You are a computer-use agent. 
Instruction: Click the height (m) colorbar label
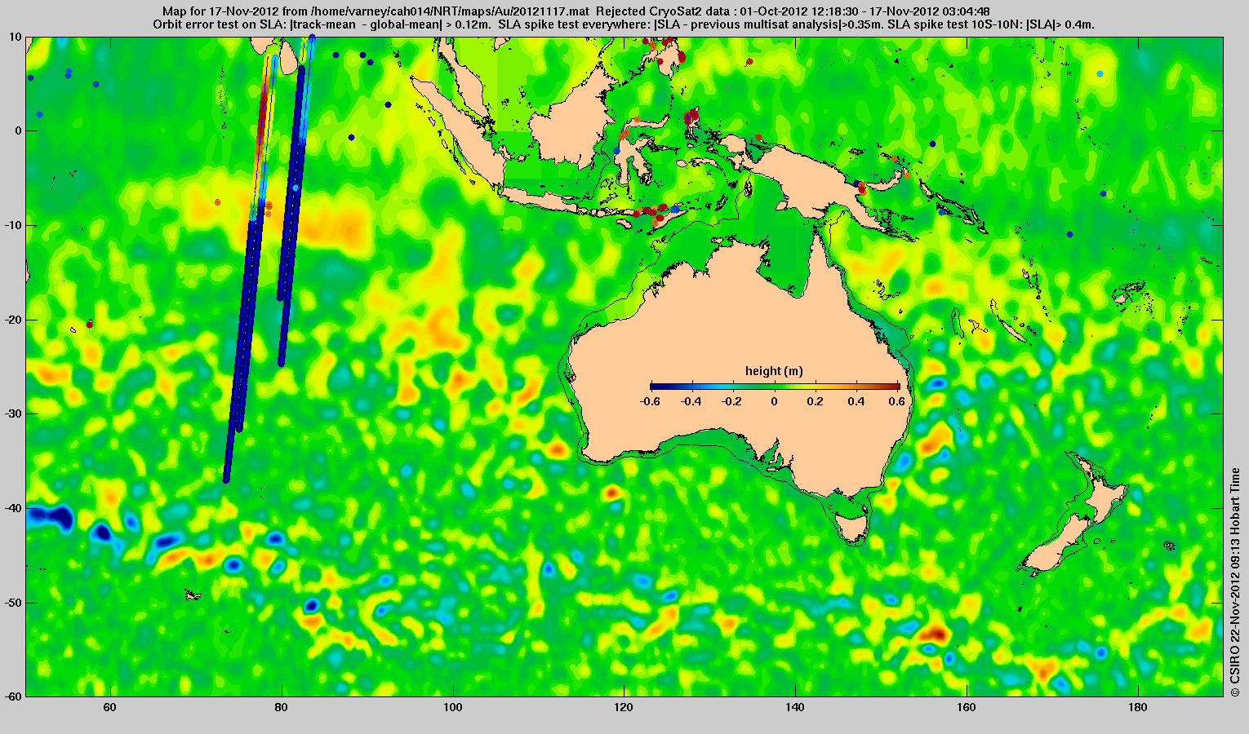774,371
